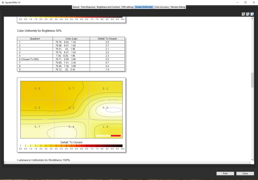Click the vertical scrollbar up arrow

click(x=252, y=19)
